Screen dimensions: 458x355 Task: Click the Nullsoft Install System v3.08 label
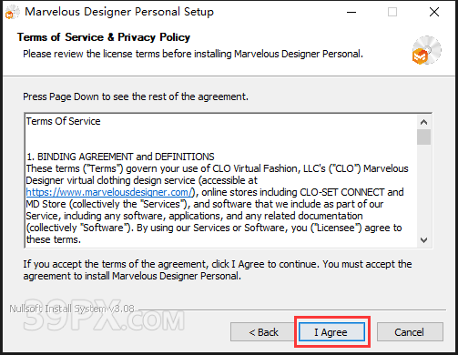pyautogui.click(x=72, y=309)
